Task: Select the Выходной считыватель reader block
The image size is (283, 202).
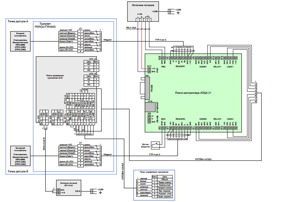Action: click(20, 156)
